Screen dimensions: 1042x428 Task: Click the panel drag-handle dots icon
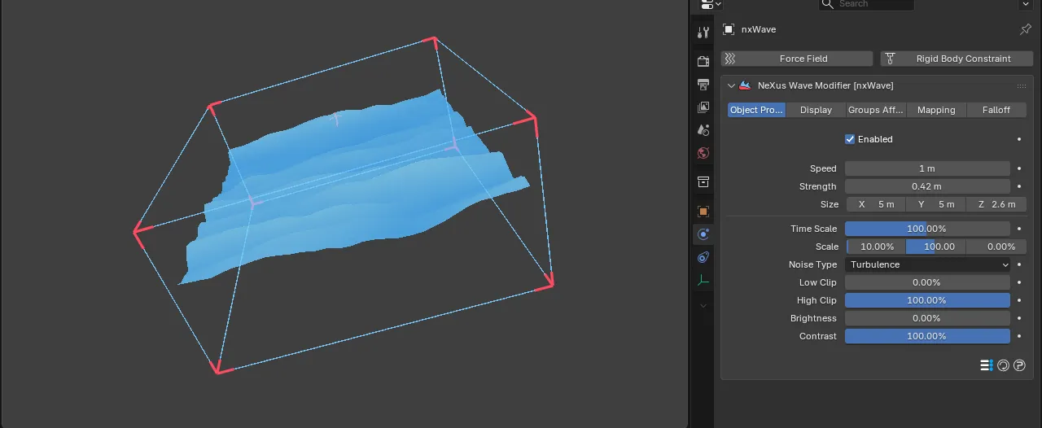[1021, 85]
